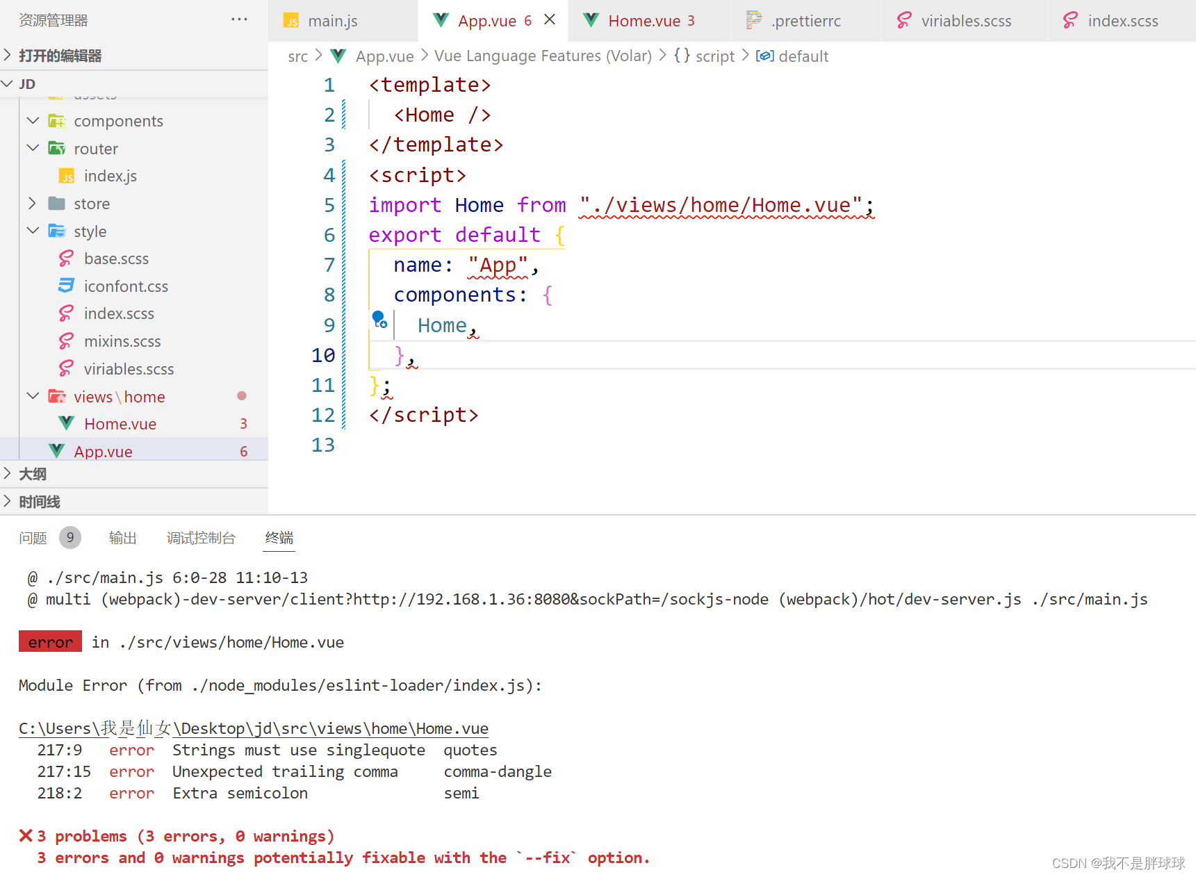Image resolution: width=1196 pixels, height=877 pixels.
Task: Open the explorer more actions ellipsis menu
Action: tap(239, 19)
